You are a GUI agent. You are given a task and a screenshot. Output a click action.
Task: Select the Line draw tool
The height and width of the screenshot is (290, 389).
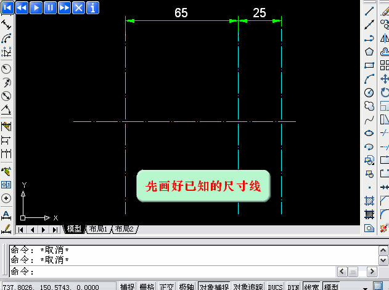(x=369, y=11)
